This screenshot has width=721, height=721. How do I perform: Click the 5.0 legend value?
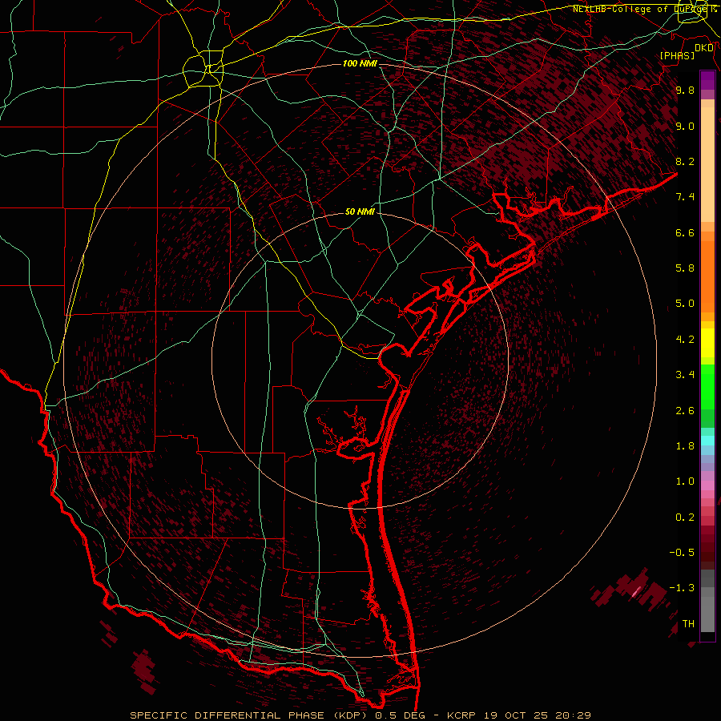click(x=685, y=304)
